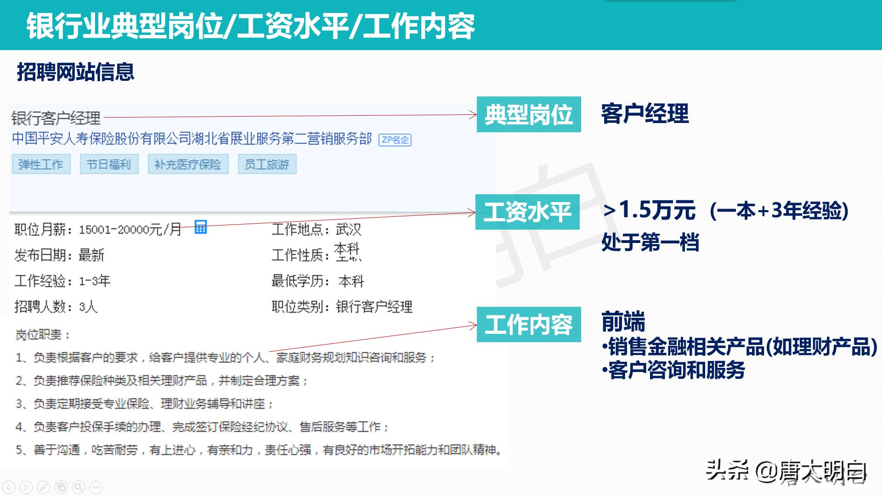The width and height of the screenshot is (882, 496).
Task: Click the magnifier zoom icon
Action: click(x=78, y=487)
